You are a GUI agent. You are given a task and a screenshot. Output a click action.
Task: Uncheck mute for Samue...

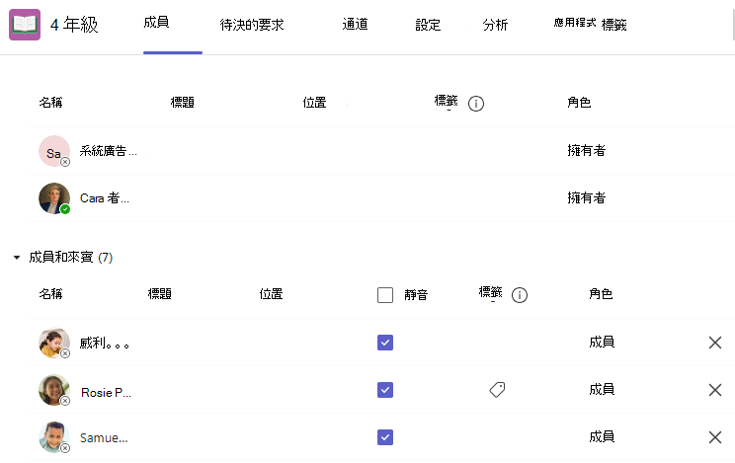tap(385, 437)
